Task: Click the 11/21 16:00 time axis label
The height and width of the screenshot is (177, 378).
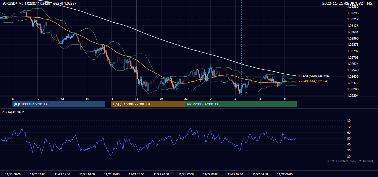Action: (112, 174)
